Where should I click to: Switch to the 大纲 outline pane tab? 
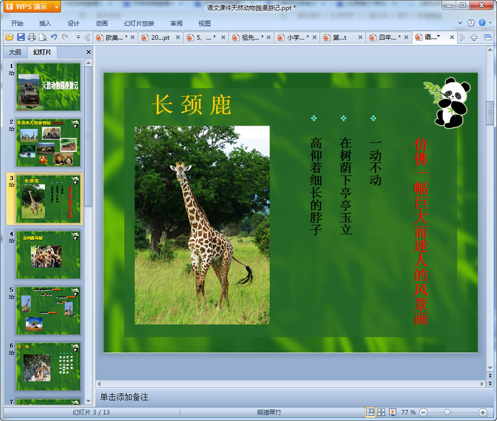click(15, 52)
